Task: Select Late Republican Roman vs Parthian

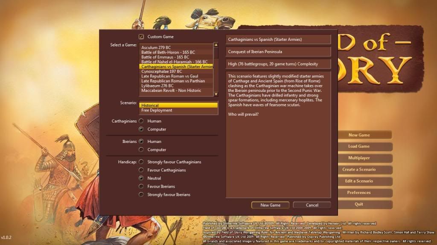Action: click(176, 81)
